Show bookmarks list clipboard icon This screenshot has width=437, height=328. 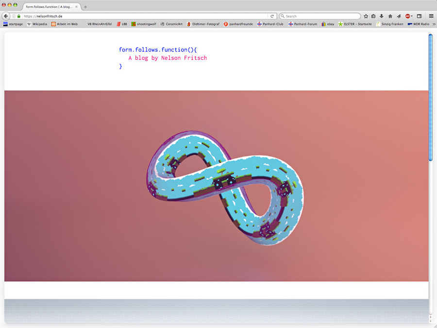tap(373, 16)
